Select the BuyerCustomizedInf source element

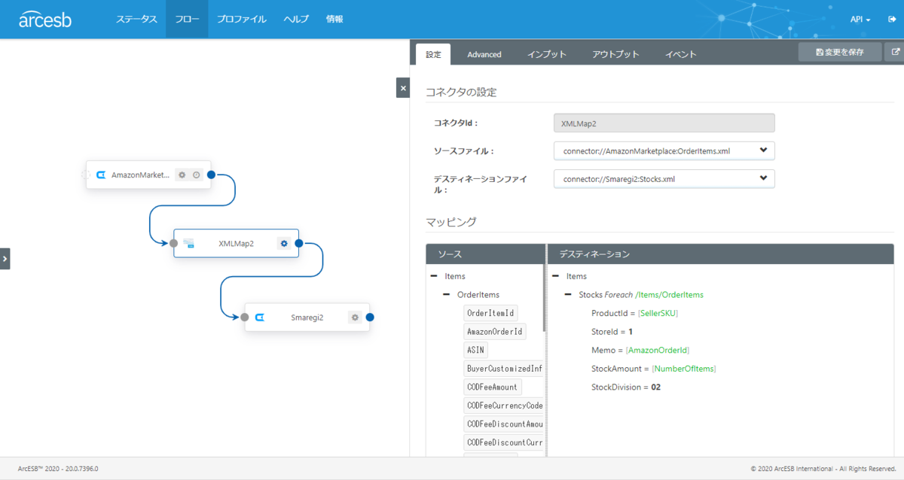pyautogui.click(x=503, y=369)
